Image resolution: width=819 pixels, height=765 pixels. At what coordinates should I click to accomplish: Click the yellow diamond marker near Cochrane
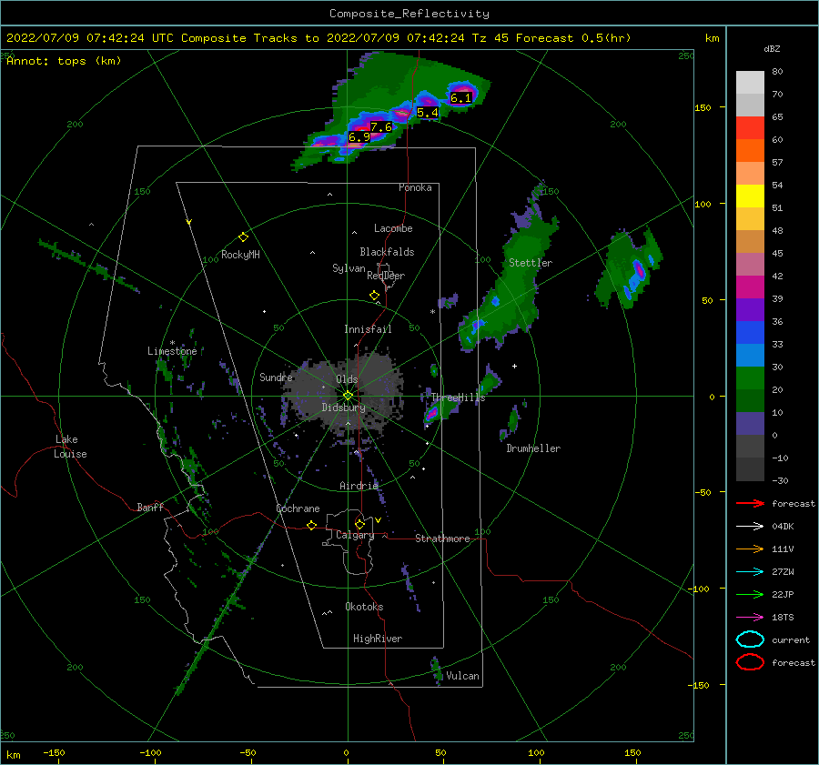(311, 525)
